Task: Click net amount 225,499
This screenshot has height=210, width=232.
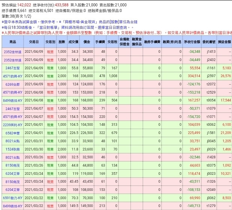Action: click(x=194, y=133)
